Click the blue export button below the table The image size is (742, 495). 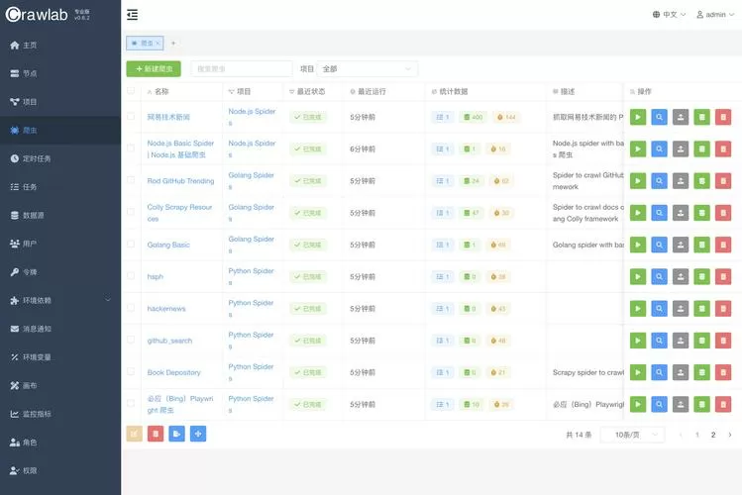(x=177, y=434)
